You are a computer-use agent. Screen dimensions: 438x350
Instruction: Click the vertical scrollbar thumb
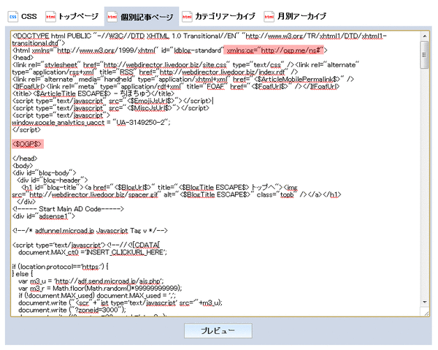point(425,55)
